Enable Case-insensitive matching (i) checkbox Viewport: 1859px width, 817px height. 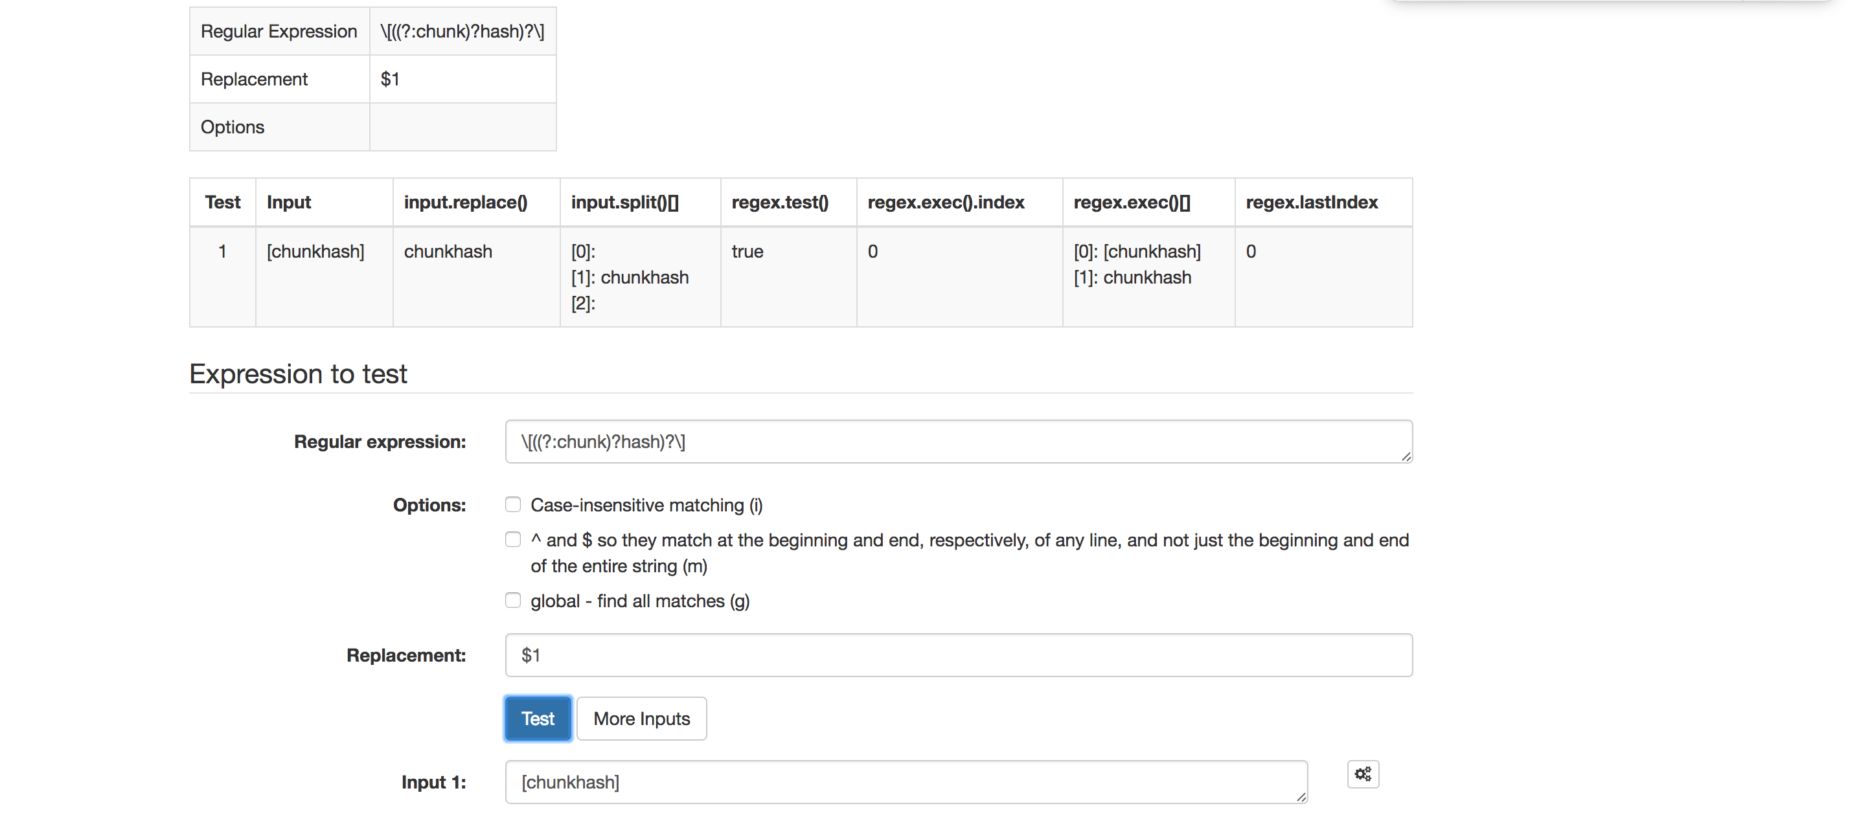pos(512,504)
